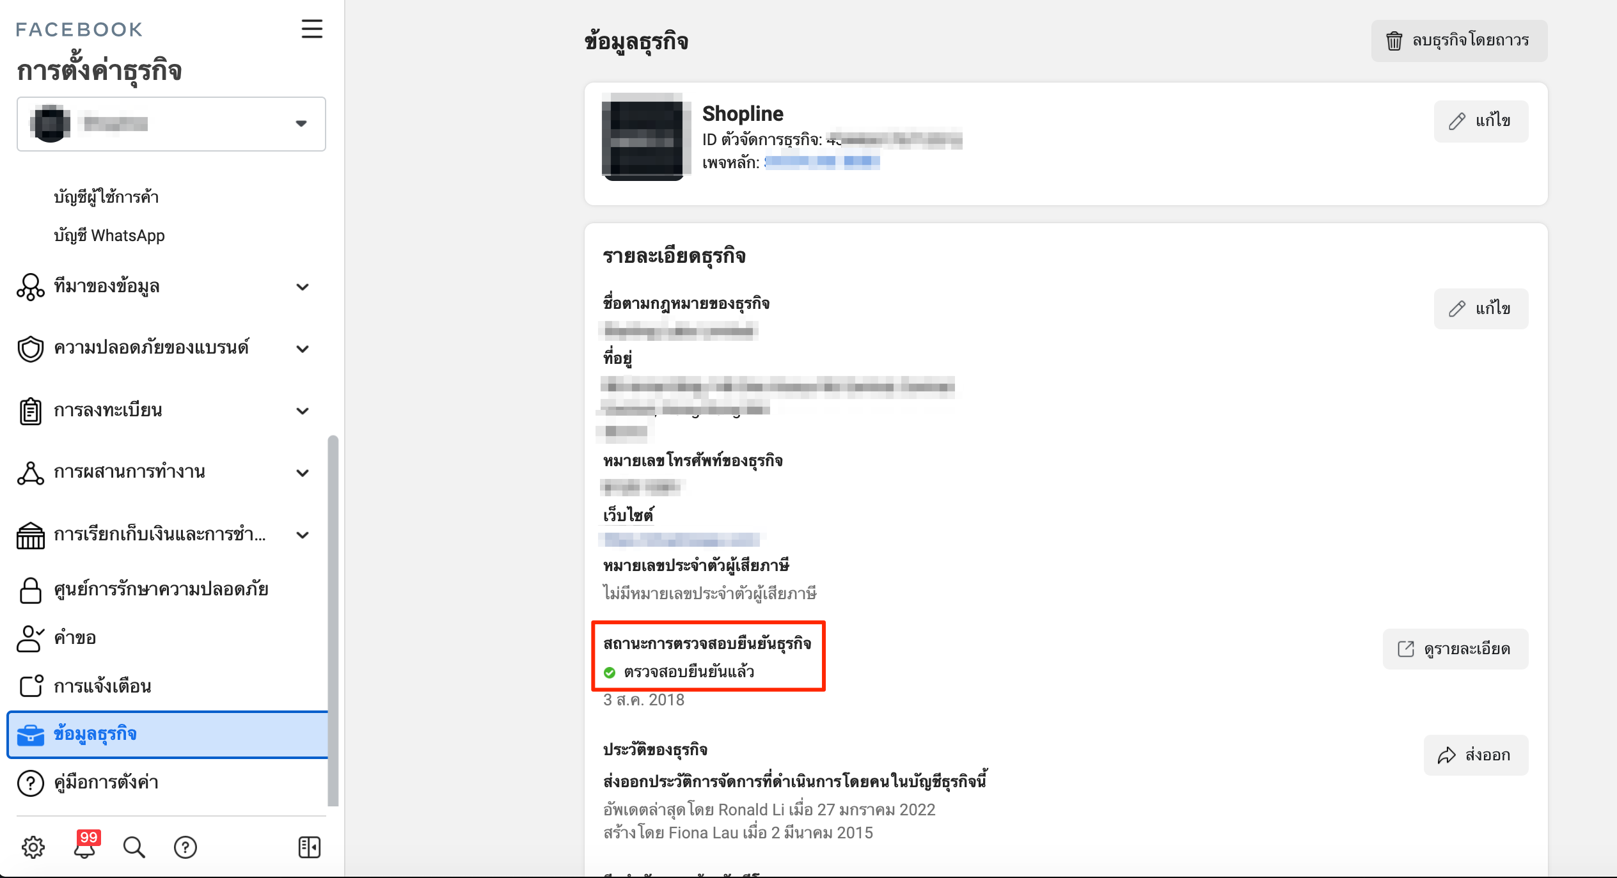
Task: Click the security center lock icon
Action: 31,590
